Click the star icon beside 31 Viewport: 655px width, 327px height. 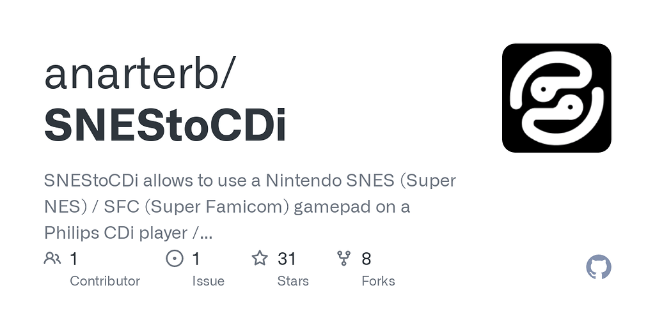click(x=260, y=259)
